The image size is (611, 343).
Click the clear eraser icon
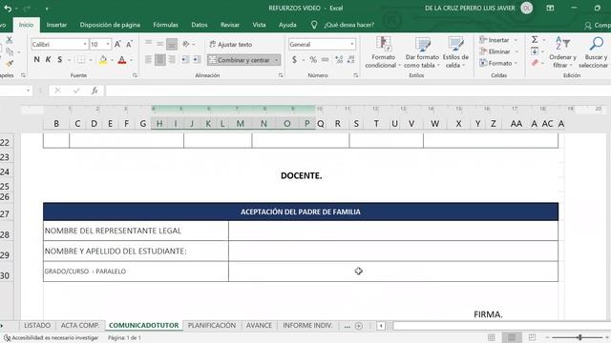[535, 63]
